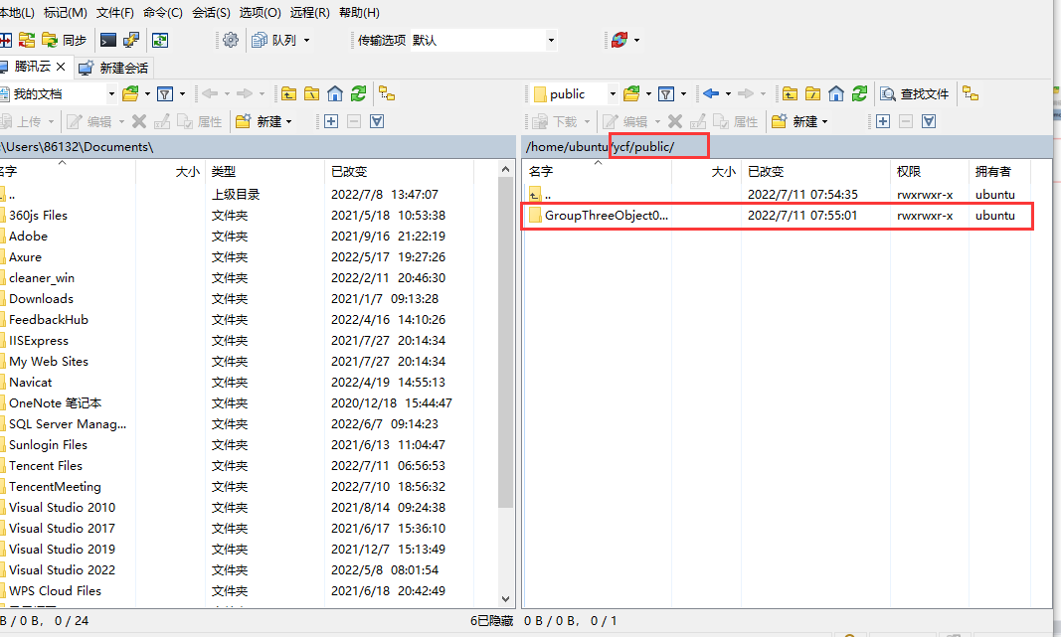Open the 查找文件 (find files) tool
Screen dimensions: 1061x637
[x=913, y=94]
